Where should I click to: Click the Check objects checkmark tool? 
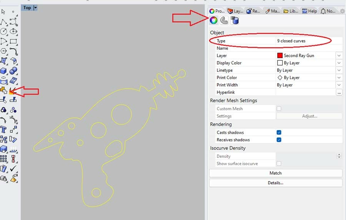pyautogui.click(x=13, y=169)
